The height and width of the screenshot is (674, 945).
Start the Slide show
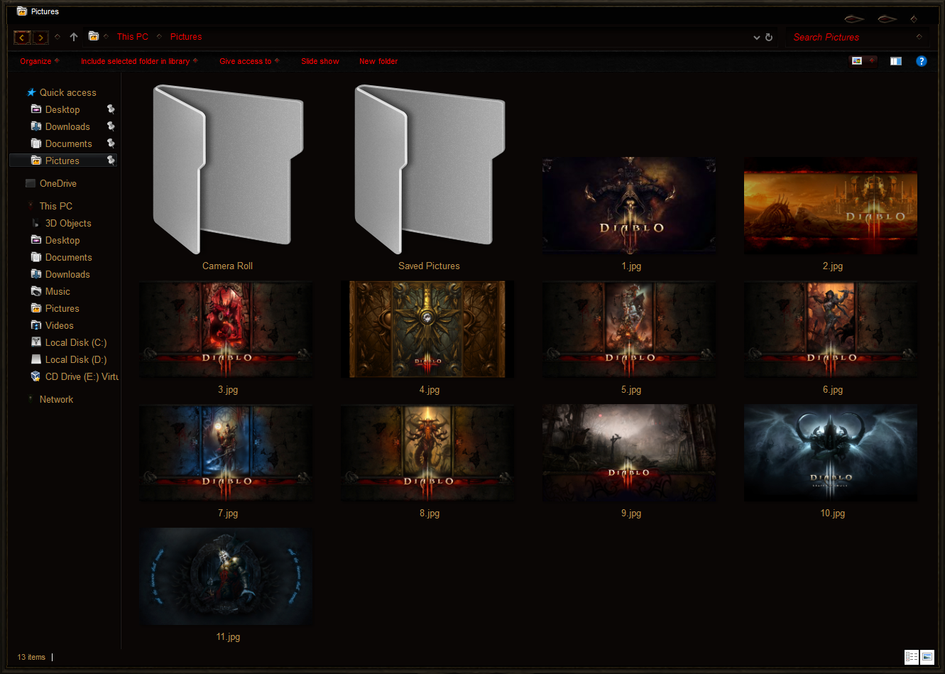(x=320, y=61)
